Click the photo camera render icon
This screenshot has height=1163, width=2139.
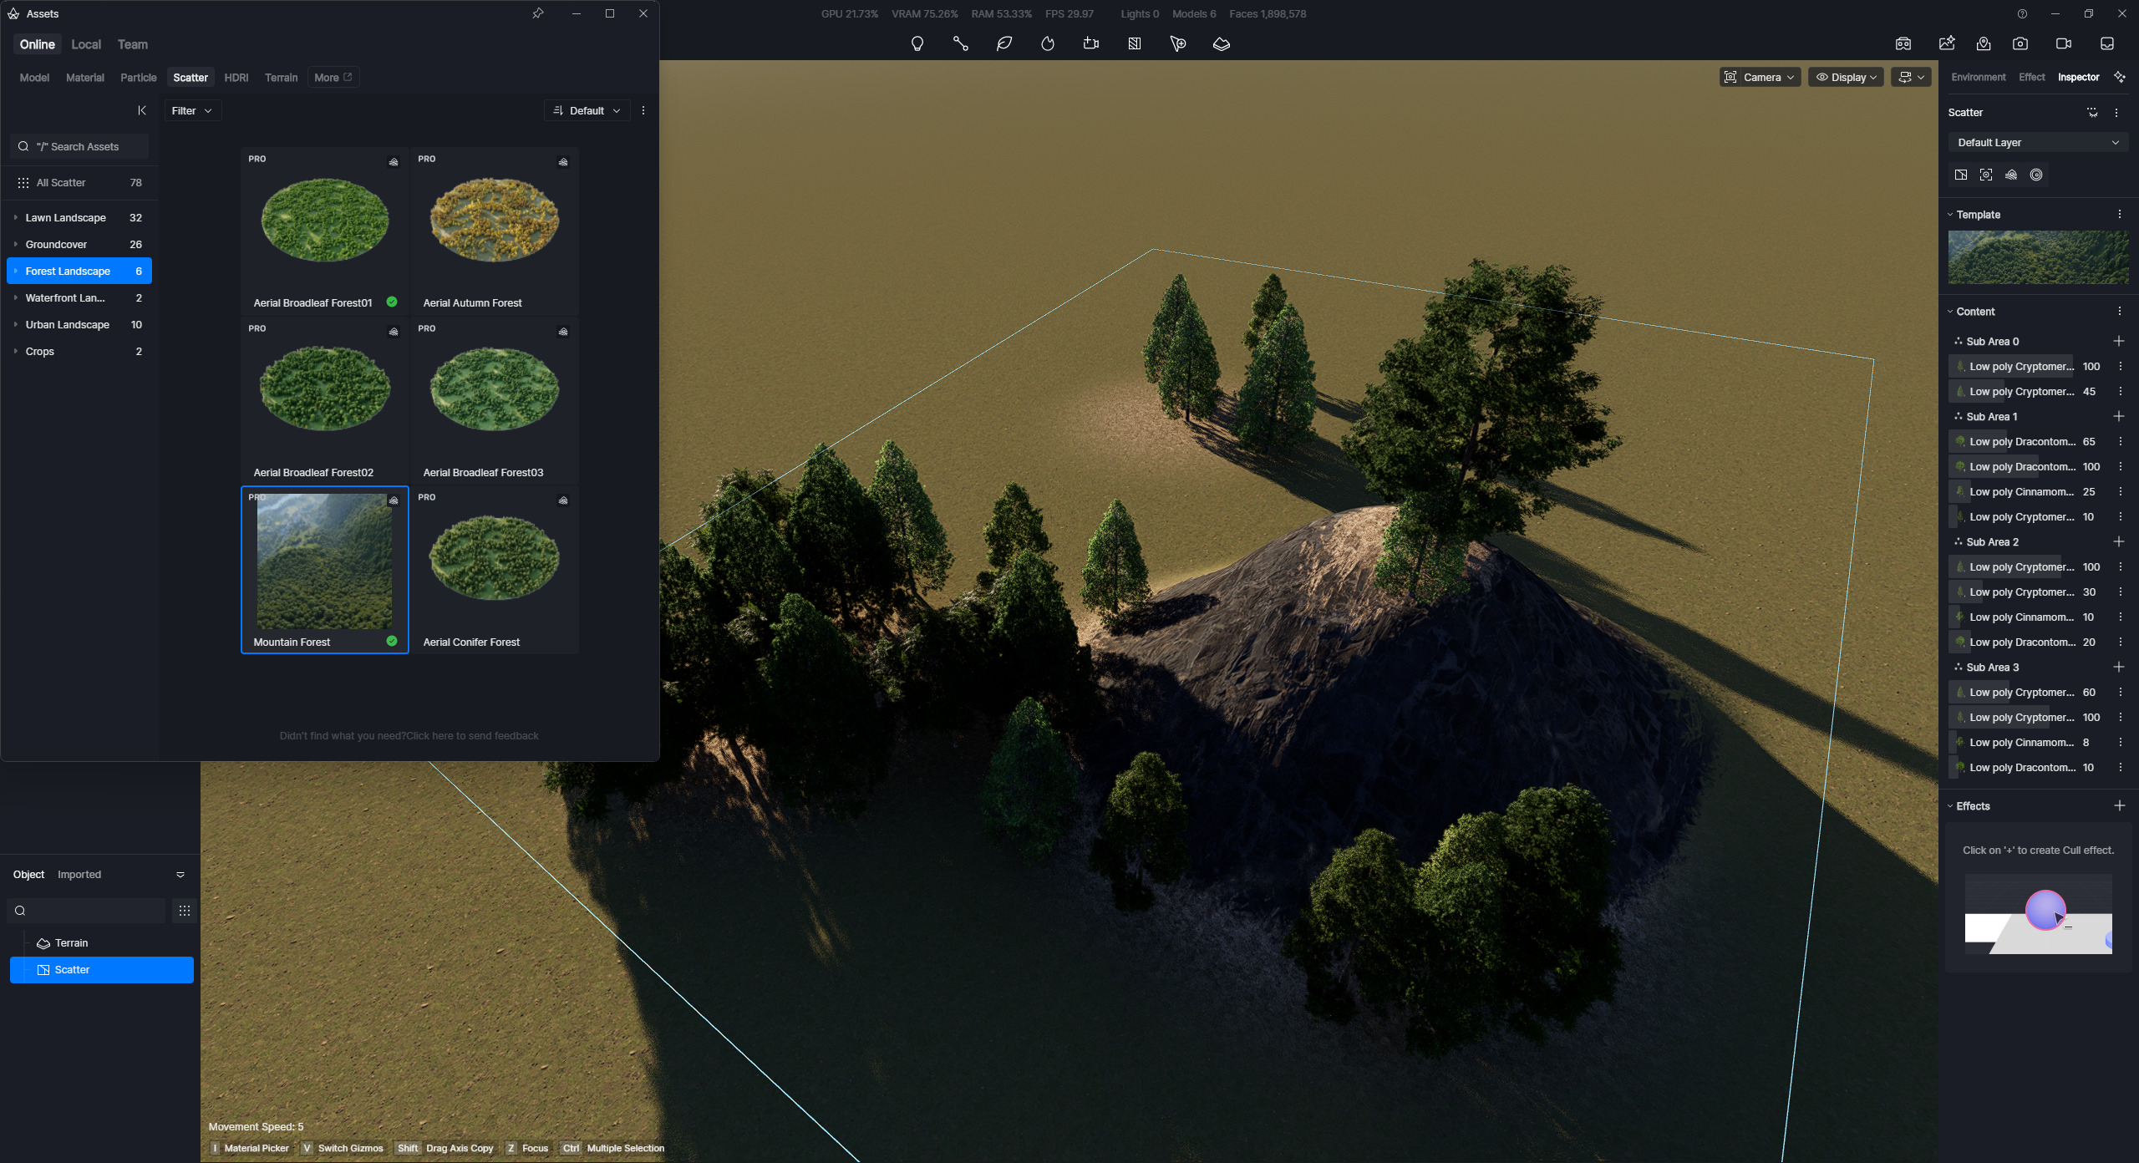pyautogui.click(x=2020, y=43)
